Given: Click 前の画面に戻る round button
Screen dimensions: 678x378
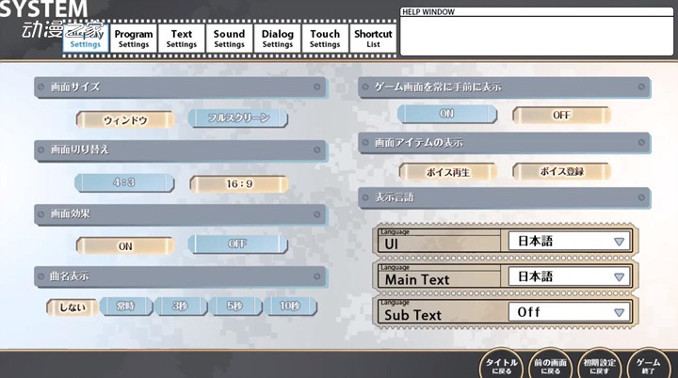Looking at the screenshot, I should tap(551, 364).
